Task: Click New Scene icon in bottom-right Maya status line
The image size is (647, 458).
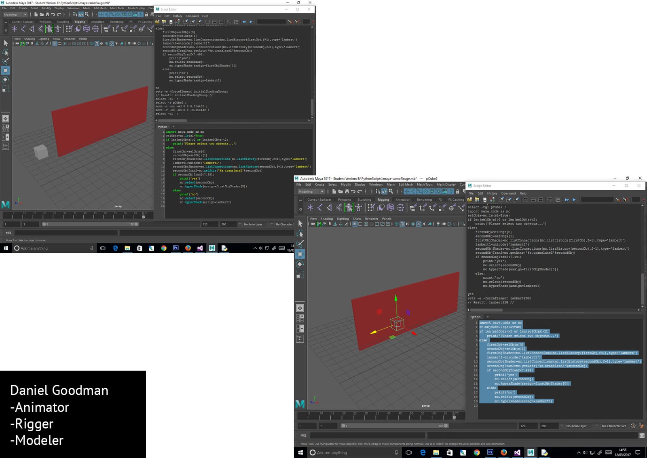Action: click(334, 191)
